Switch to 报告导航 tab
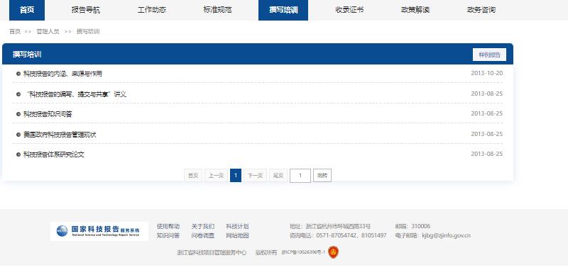This screenshot has height=270, width=568. coord(86,10)
